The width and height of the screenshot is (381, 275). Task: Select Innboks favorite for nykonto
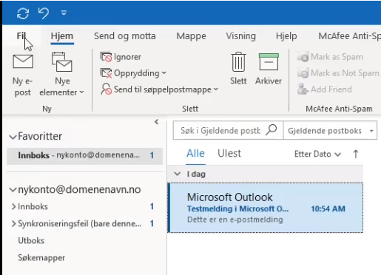coord(84,155)
